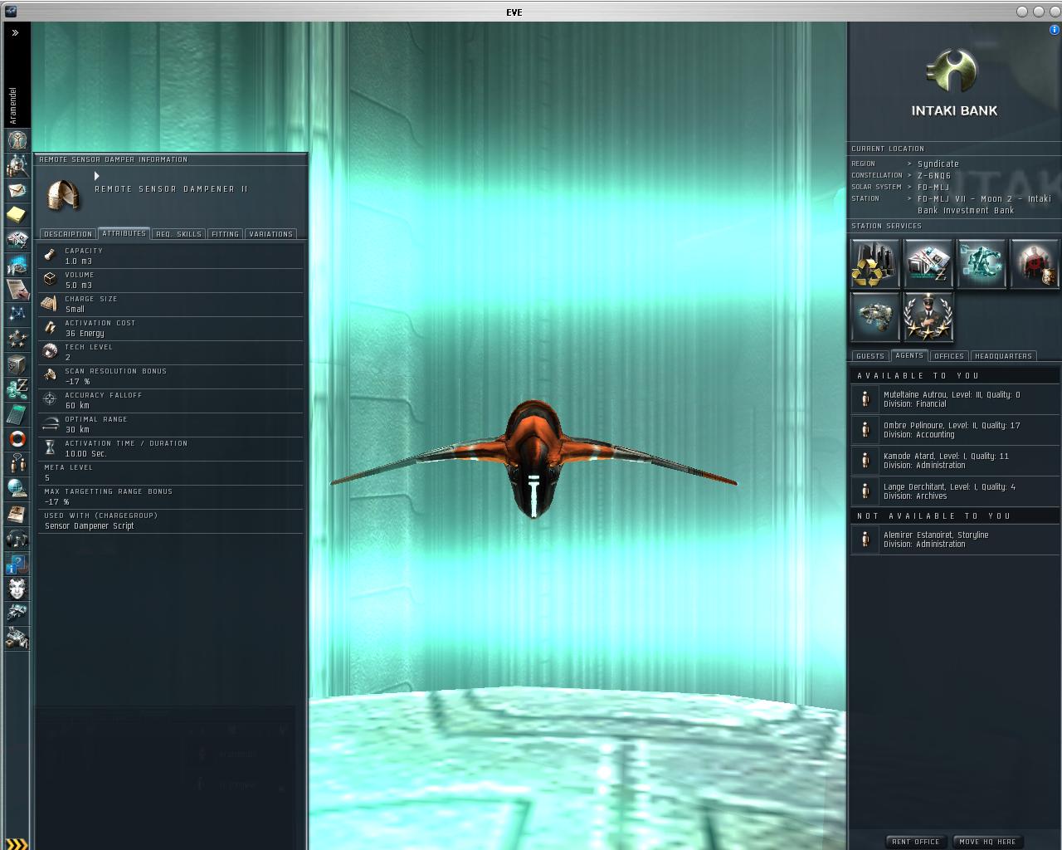Click the Activation Cost 36 Energy row
The image size is (1062, 850).
pos(171,328)
